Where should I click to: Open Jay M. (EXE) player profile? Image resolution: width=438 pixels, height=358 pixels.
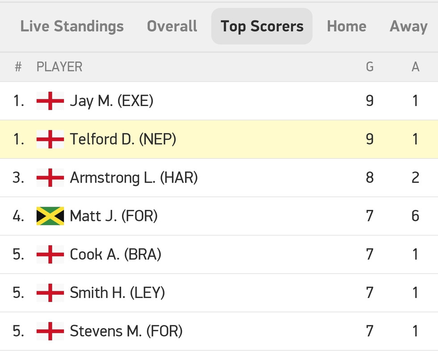111,101
